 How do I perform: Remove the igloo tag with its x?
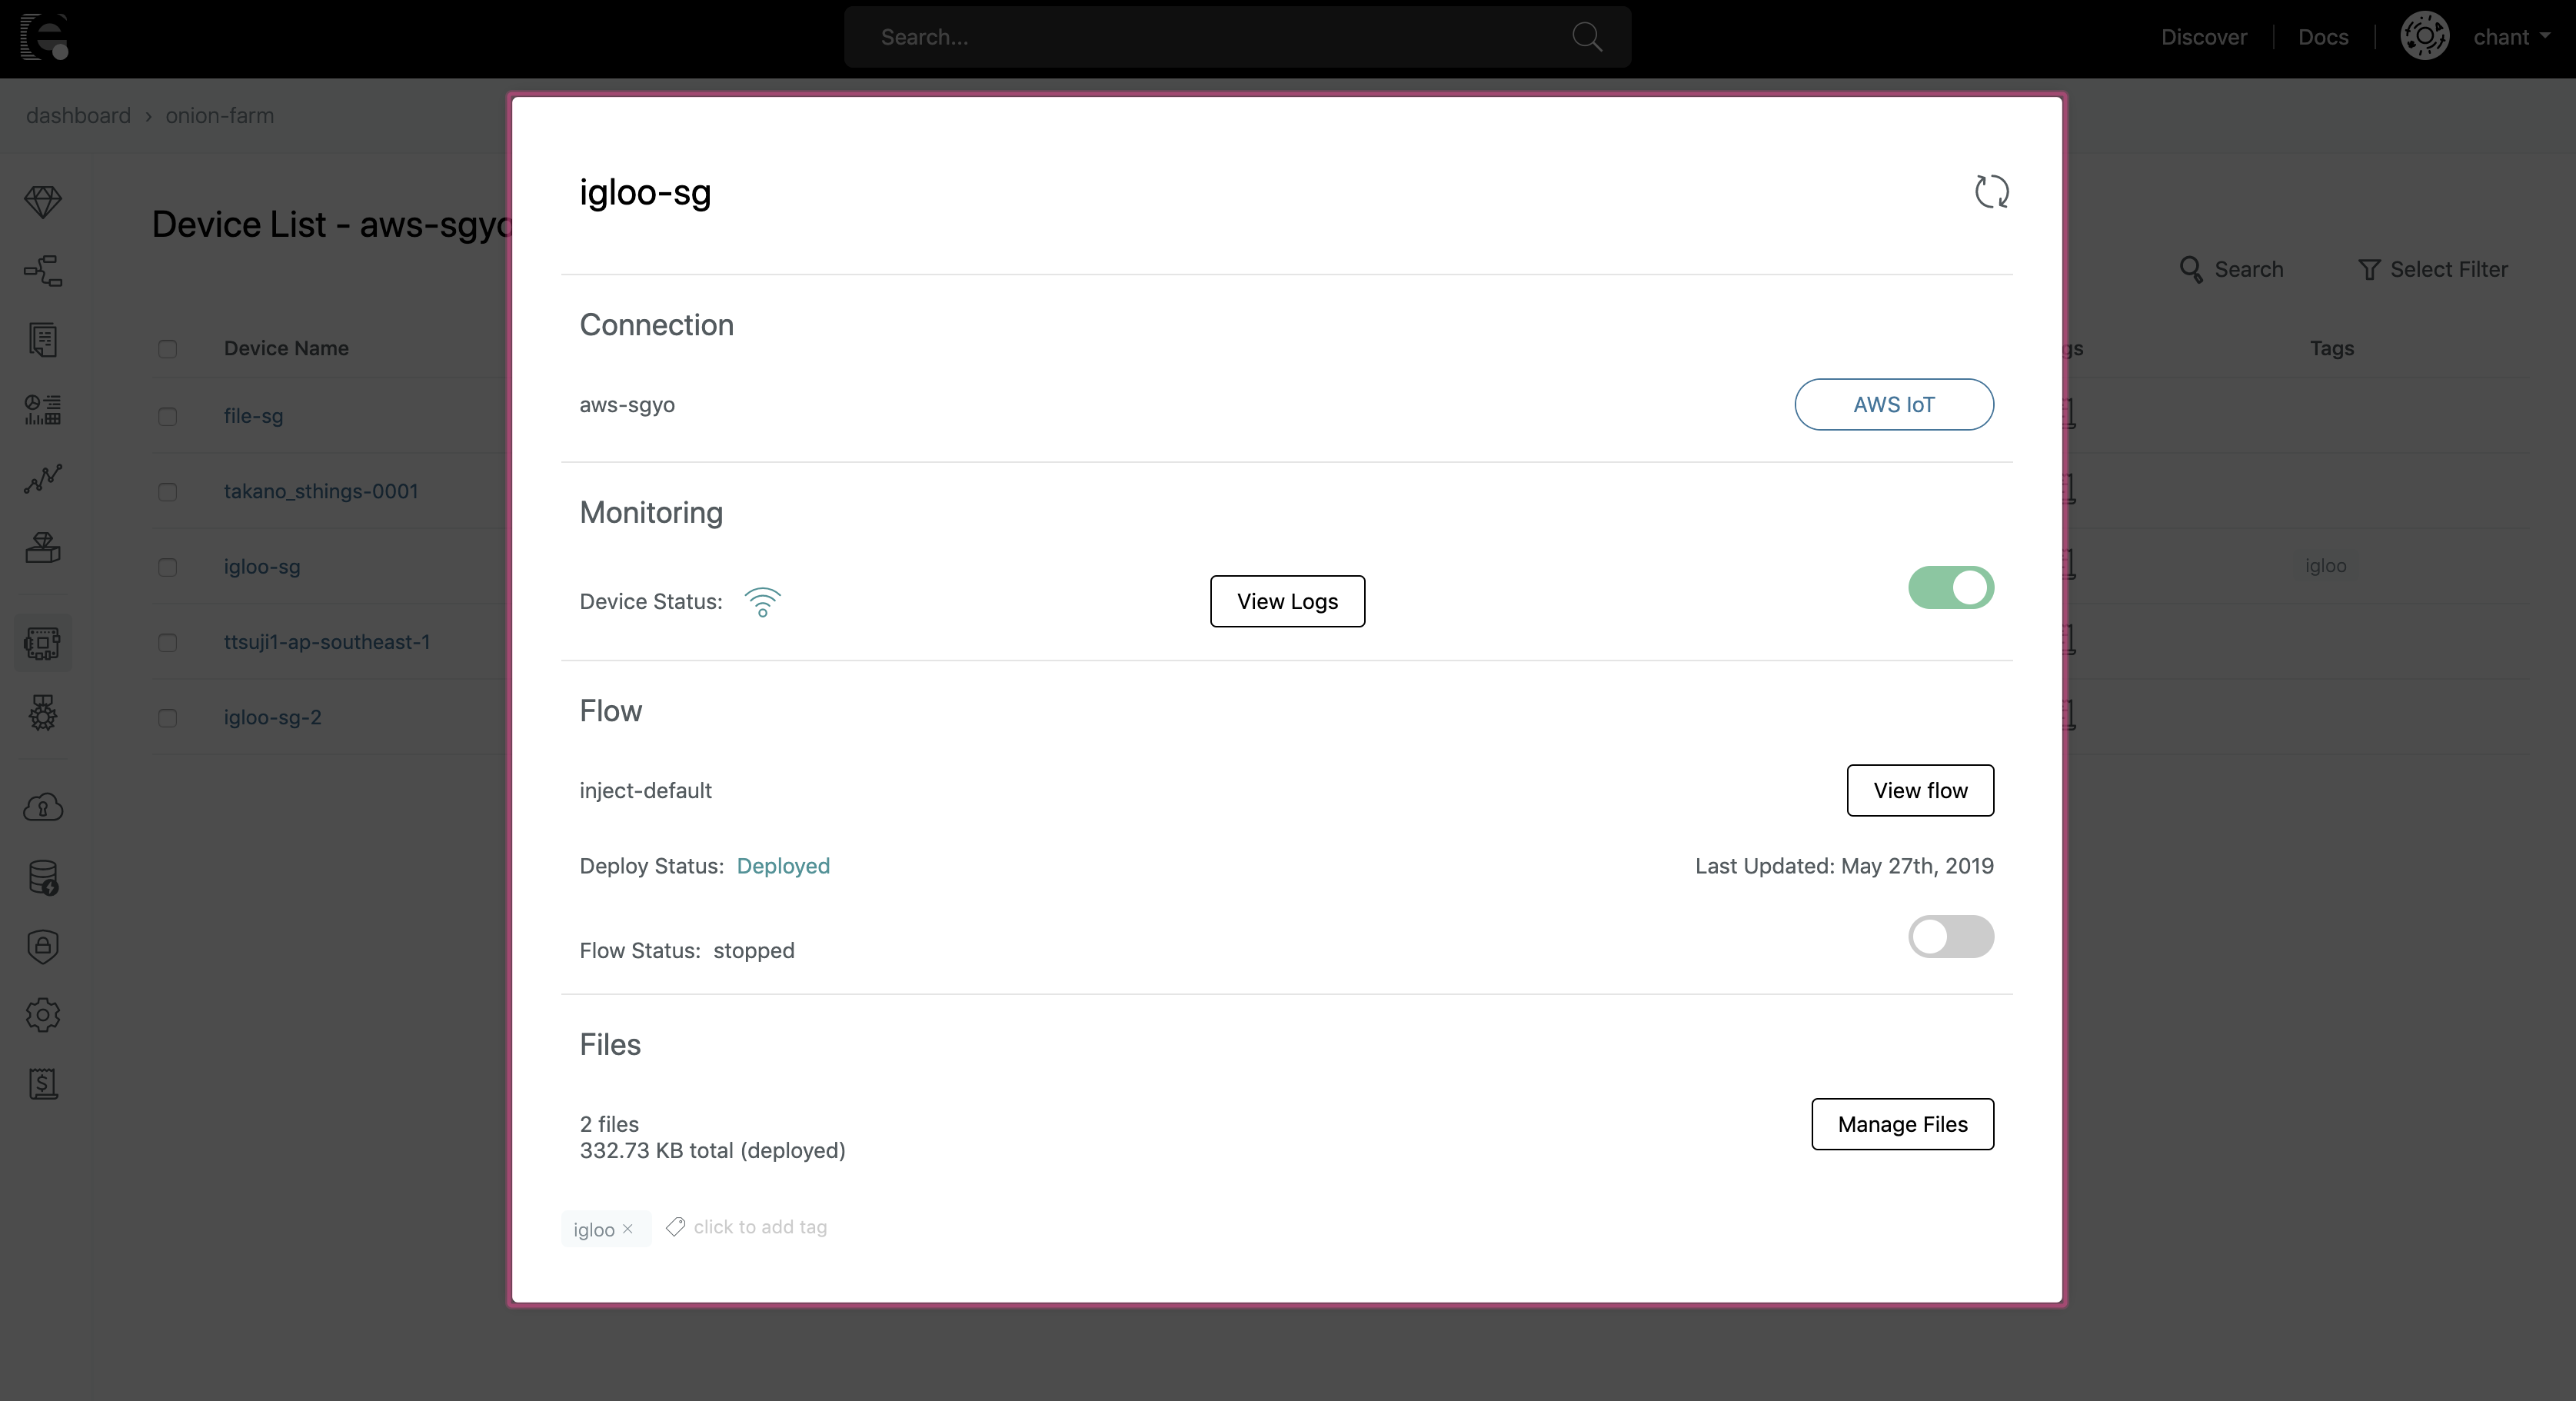pyautogui.click(x=628, y=1229)
